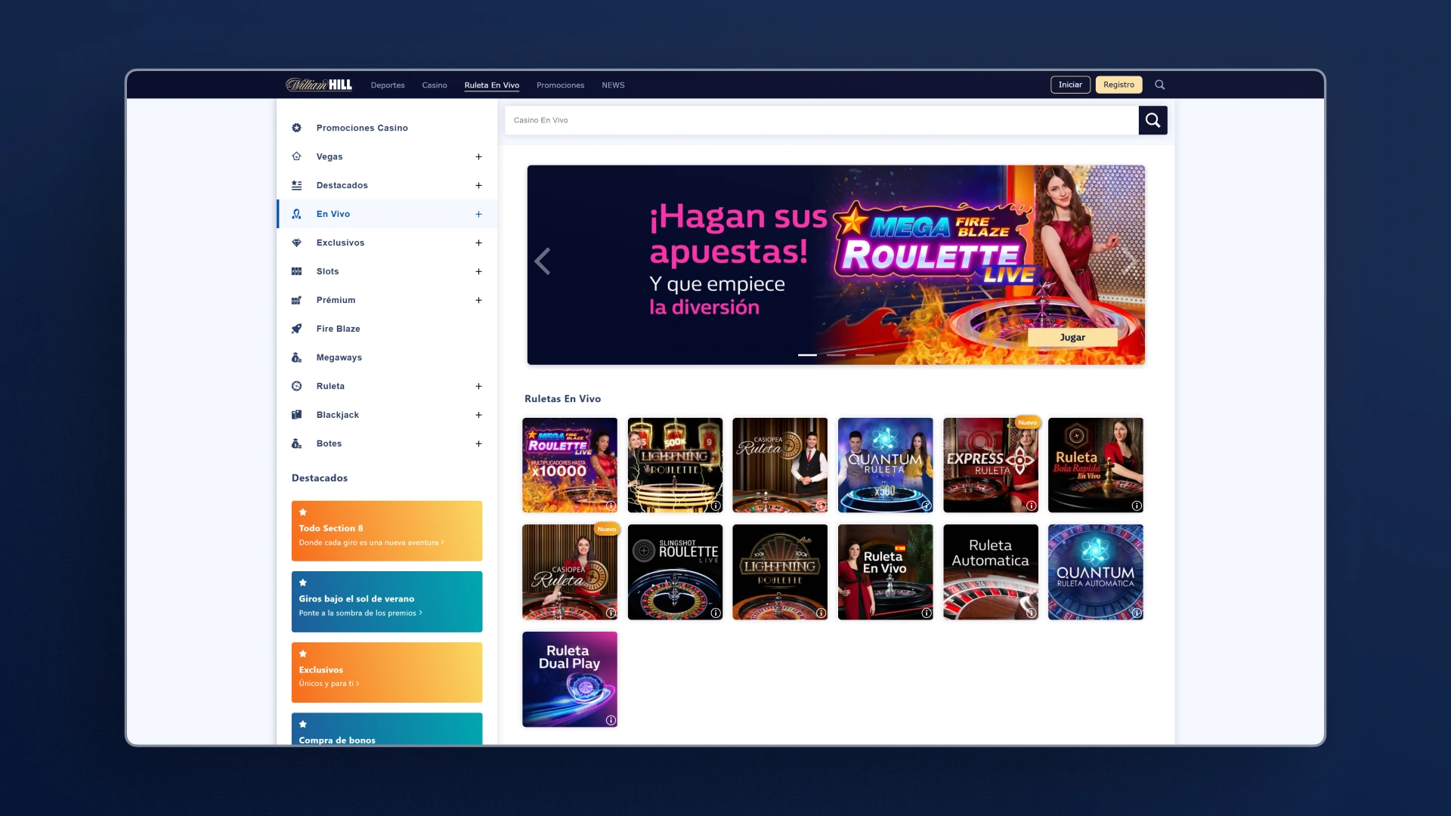Click the Destacados list icon
1451x816 pixels.
(x=296, y=185)
